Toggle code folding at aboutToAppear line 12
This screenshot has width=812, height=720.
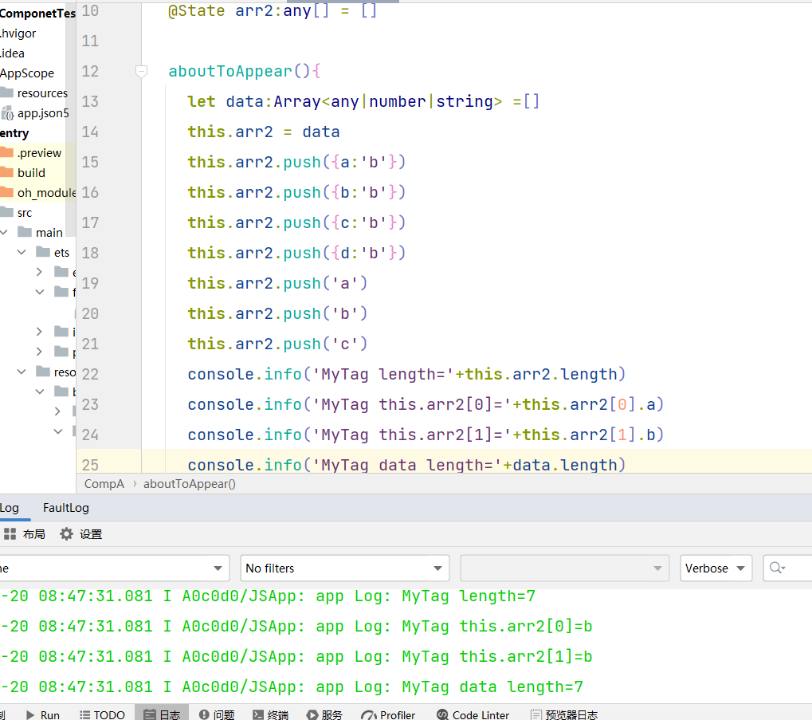coord(141,71)
